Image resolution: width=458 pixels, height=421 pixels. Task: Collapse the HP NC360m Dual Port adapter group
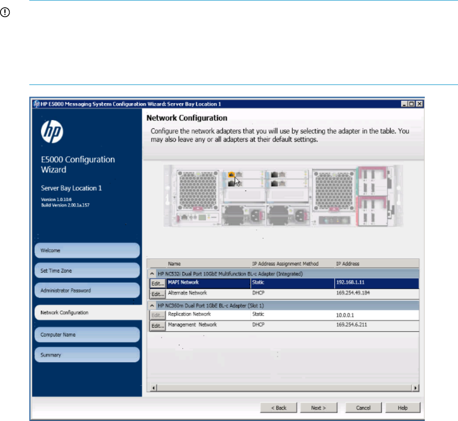(152, 306)
